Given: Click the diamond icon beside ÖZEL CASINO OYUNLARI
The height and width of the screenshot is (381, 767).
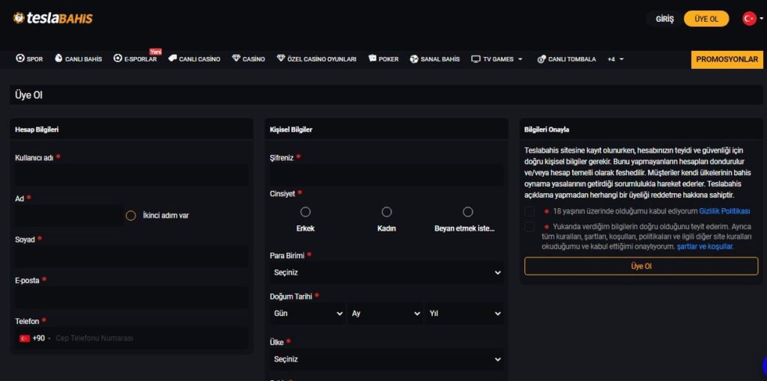Looking at the screenshot, I should point(281,58).
